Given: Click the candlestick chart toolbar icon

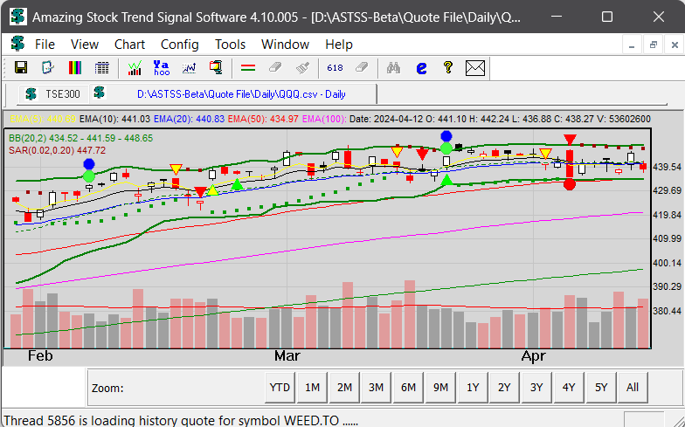Looking at the screenshot, I should pyautogui.click(x=135, y=67).
